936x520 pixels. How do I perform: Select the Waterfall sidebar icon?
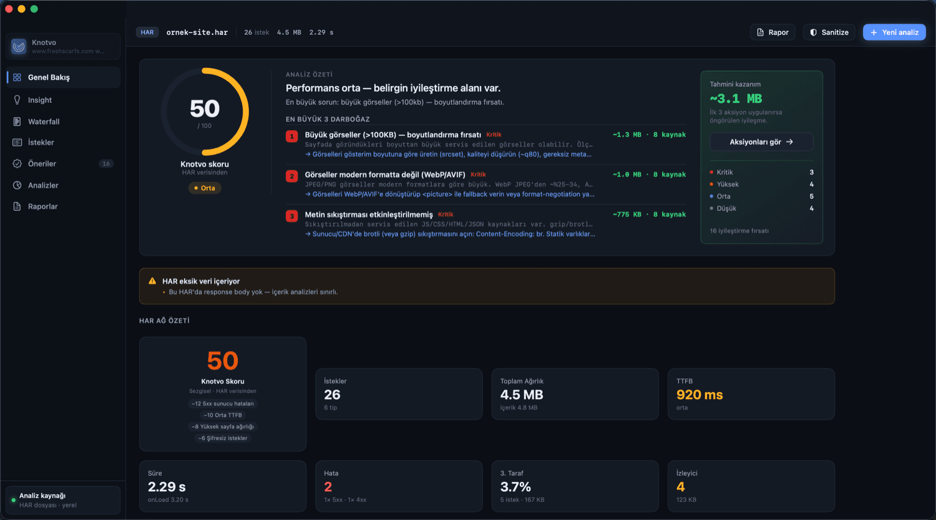[x=17, y=122]
